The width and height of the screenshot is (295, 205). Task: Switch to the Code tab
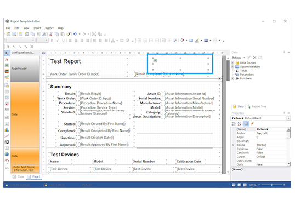(19, 176)
